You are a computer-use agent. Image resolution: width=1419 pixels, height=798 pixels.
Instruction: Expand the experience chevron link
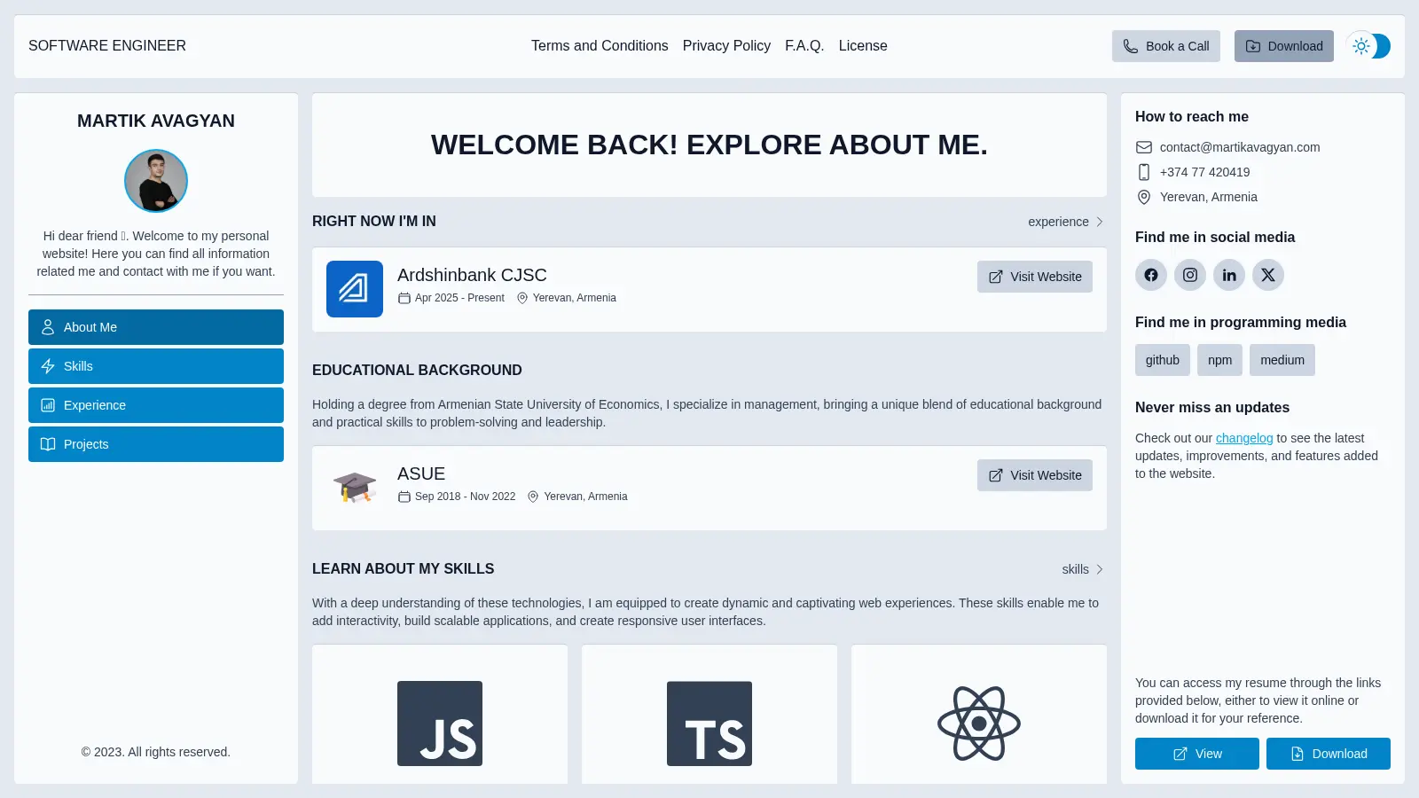pos(1065,222)
